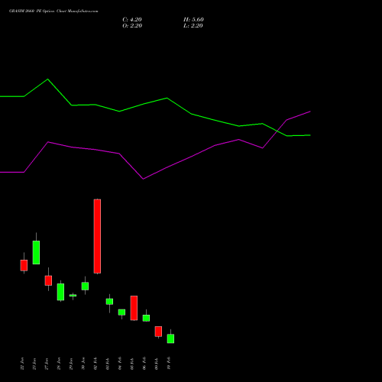Click the purple line's right end point

pyautogui.click(x=310, y=112)
